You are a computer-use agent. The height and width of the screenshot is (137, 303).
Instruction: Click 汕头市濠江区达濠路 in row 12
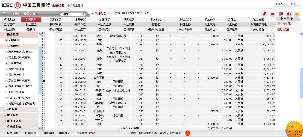(118, 90)
